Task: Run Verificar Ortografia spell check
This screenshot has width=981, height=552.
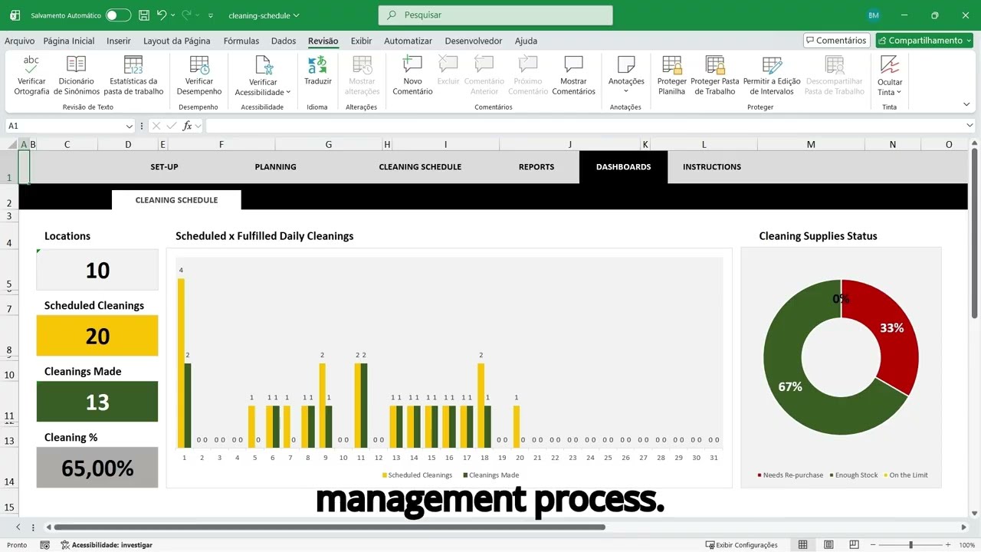Action: [x=31, y=75]
